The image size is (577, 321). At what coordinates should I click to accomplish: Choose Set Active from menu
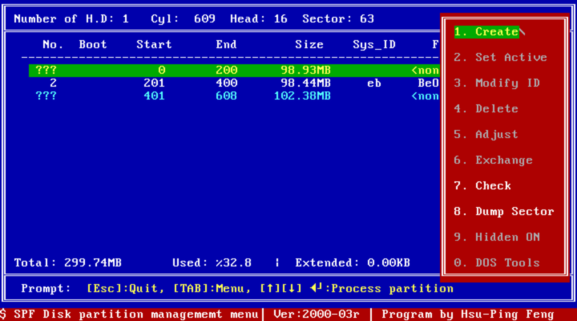point(500,57)
